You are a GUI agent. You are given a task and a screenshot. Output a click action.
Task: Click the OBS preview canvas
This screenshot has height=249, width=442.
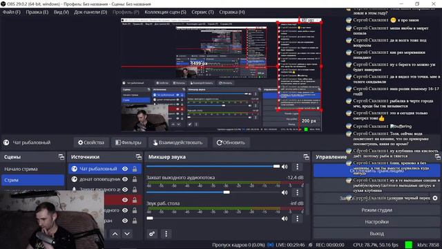click(x=221, y=75)
